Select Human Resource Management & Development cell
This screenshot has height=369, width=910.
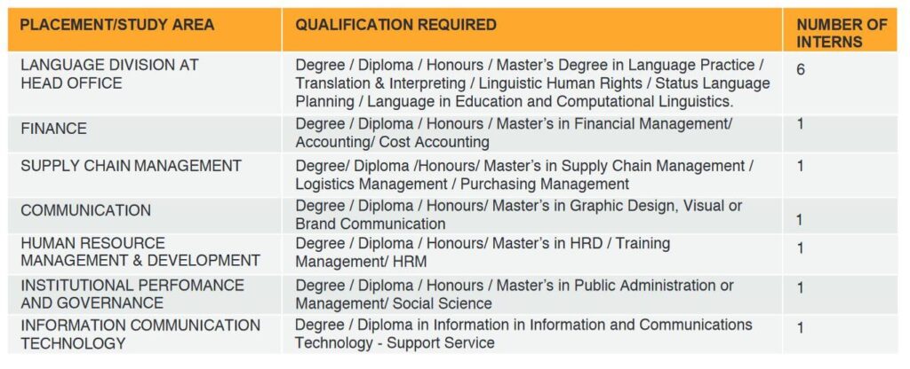click(x=140, y=252)
